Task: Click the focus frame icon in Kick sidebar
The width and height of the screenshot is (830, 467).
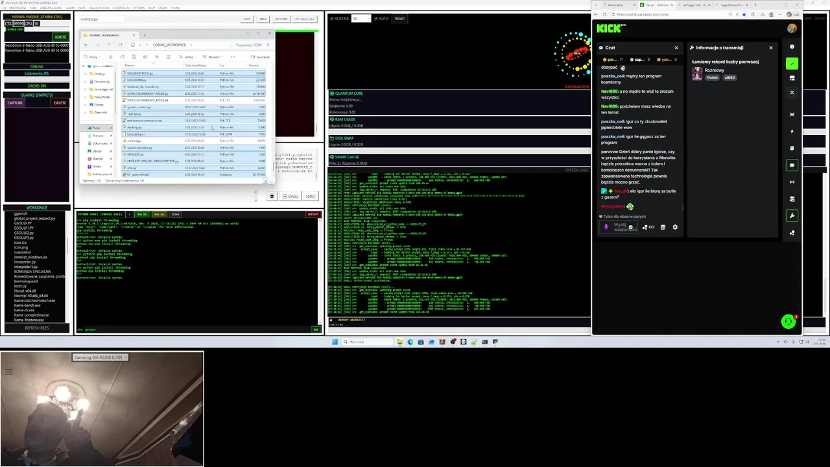Action: tap(792, 114)
